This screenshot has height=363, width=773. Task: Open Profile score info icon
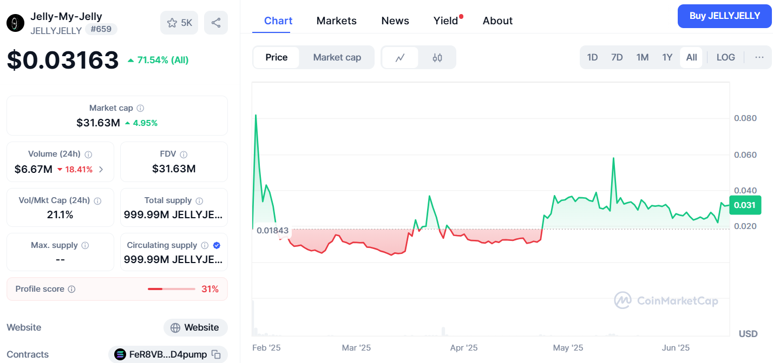[71, 289]
